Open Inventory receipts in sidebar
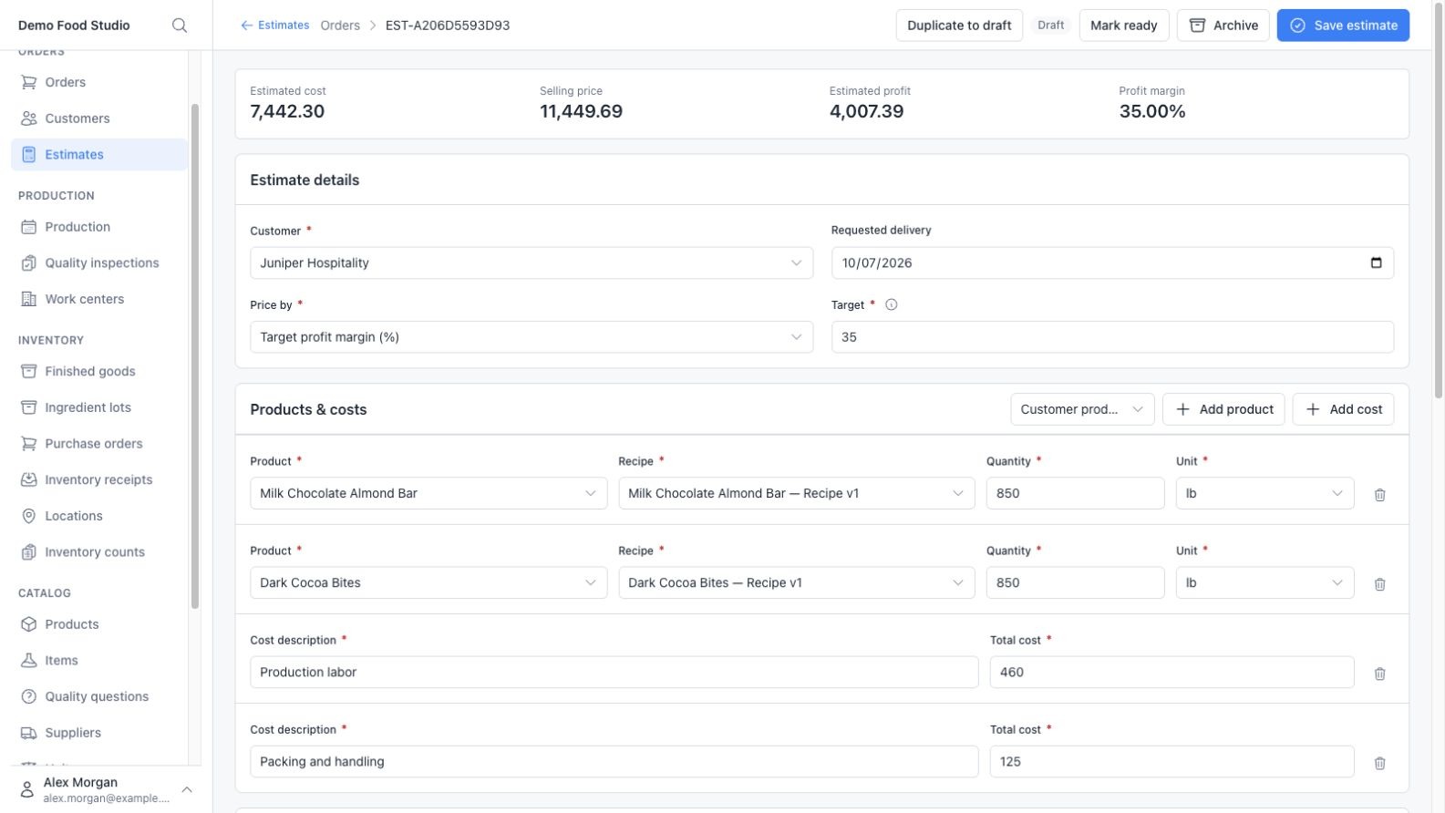 click(x=99, y=479)
